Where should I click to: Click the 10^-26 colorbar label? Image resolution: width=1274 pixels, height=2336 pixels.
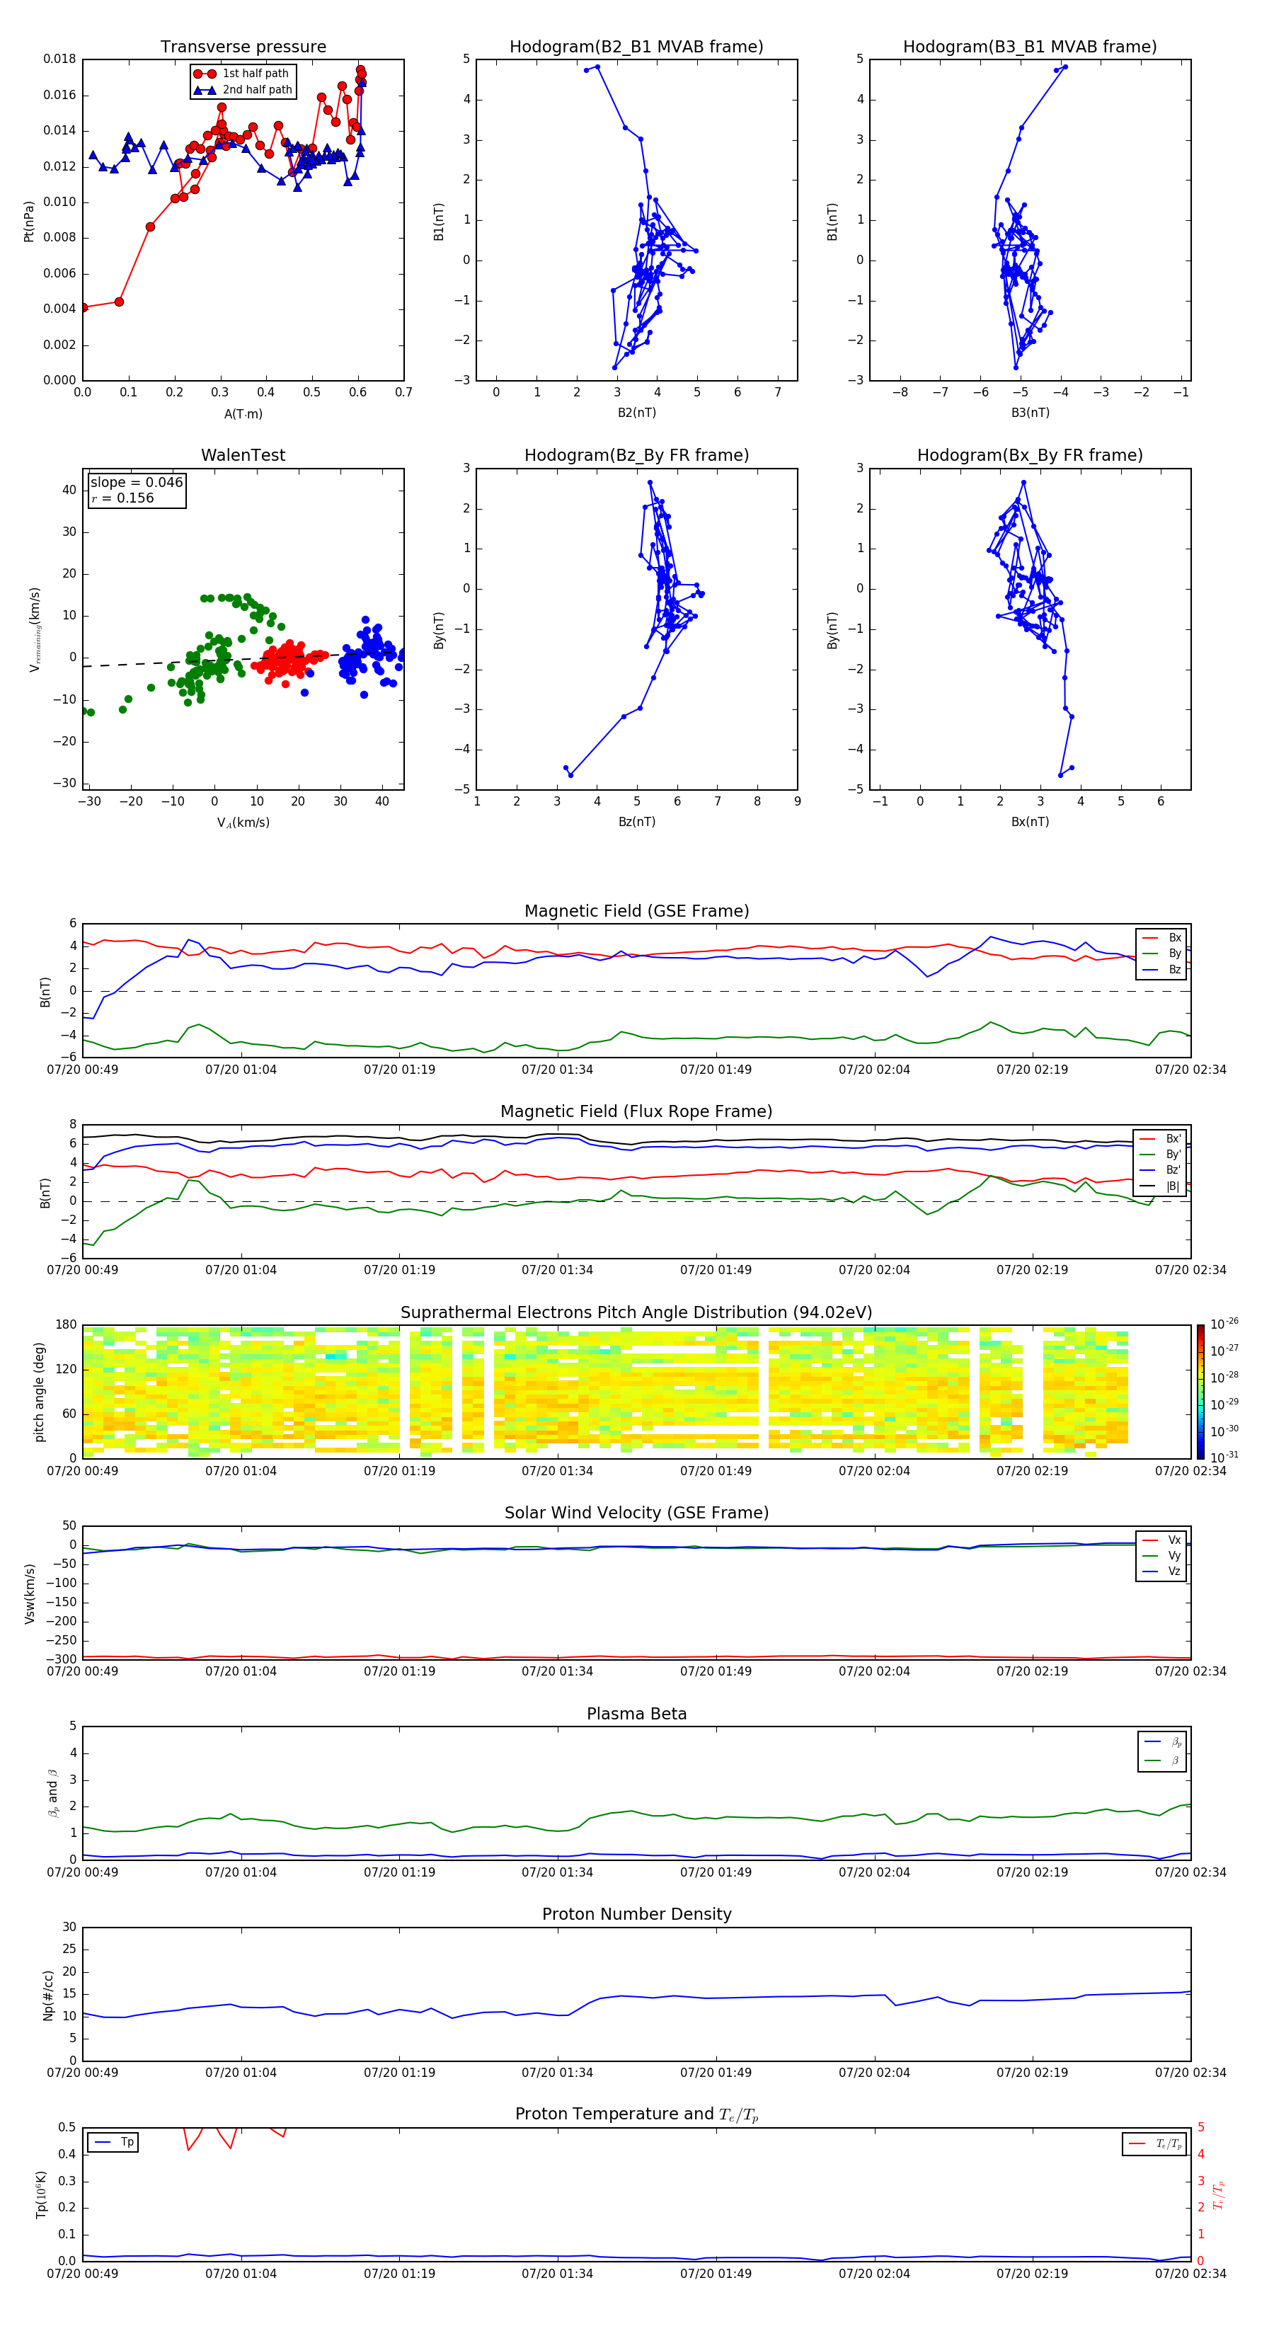point(1224,1324)
